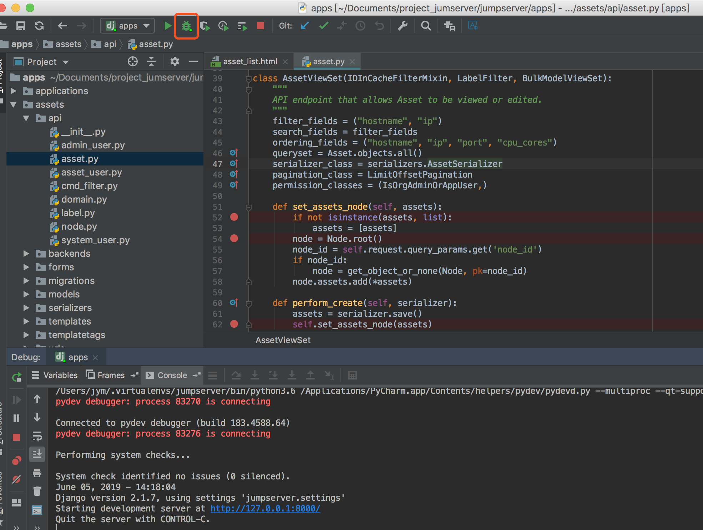The width and height of the screenshot is (703, 530).
Task: Step Over in the debug toolbar
Action: (x=236, y=375)
